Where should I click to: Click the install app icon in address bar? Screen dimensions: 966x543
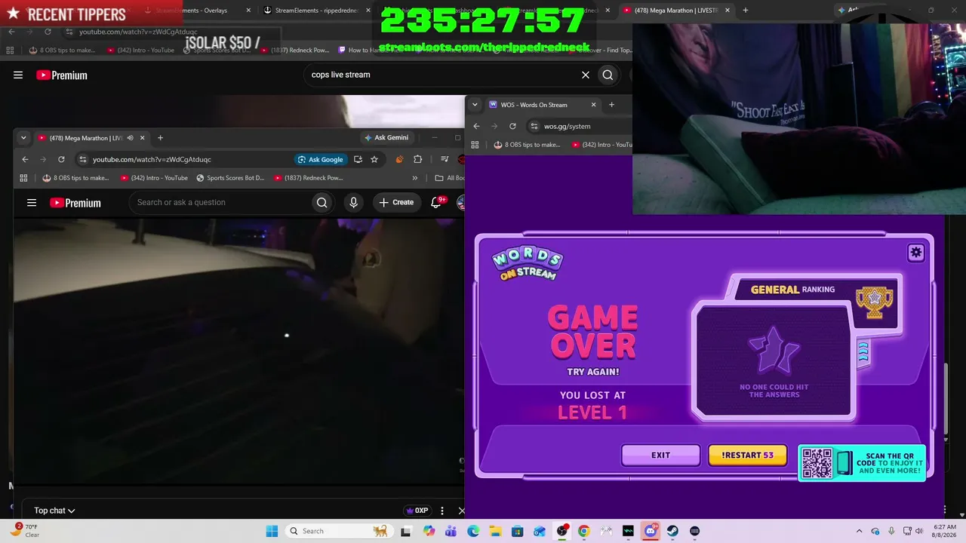pos(358,159)
